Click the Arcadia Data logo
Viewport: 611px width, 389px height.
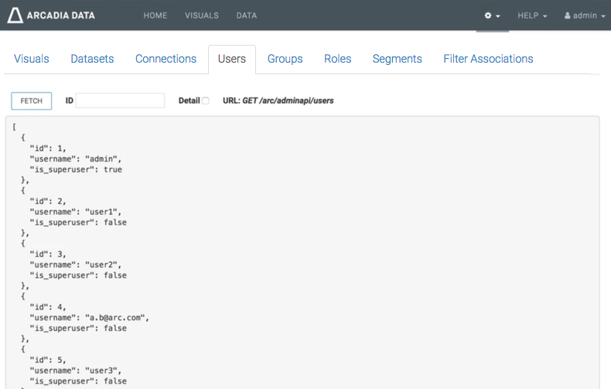coord(52,15)
